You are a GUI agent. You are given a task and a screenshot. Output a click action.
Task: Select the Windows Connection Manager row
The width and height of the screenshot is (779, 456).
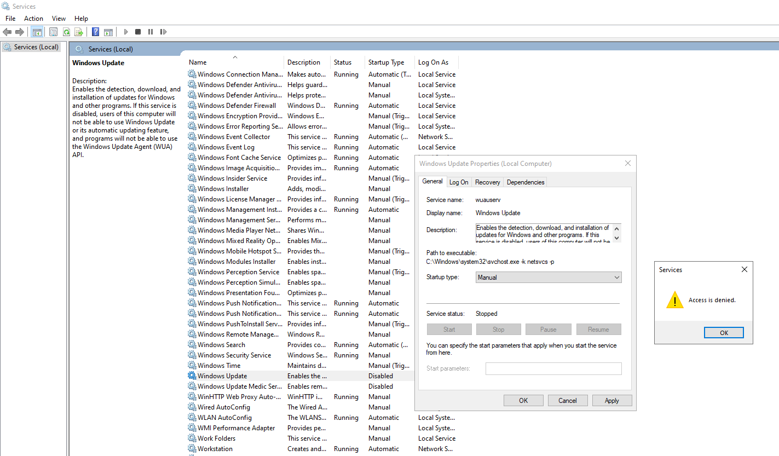click(x=323, y=74)
